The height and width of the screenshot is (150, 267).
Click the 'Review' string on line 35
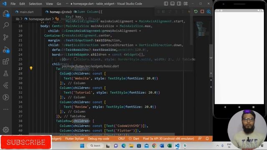tap(81, 107)
